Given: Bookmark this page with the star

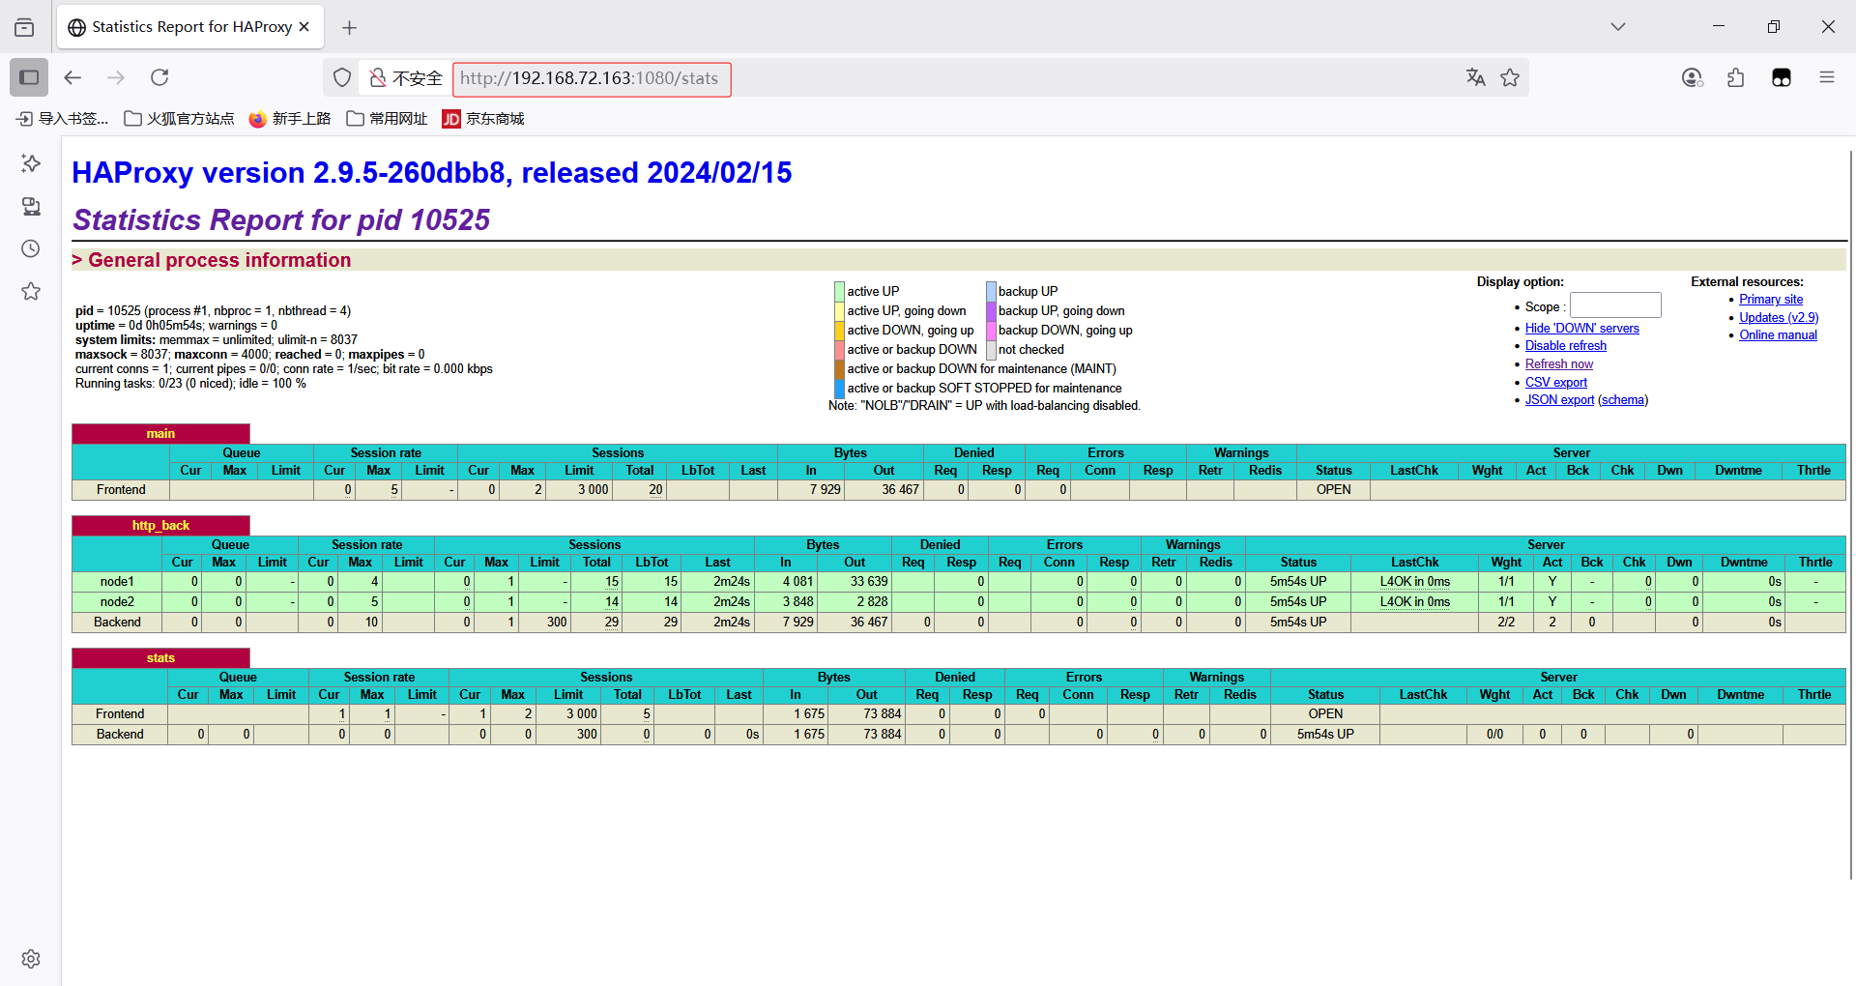Looking at the screenshot, I should [x=1510, y=77].
